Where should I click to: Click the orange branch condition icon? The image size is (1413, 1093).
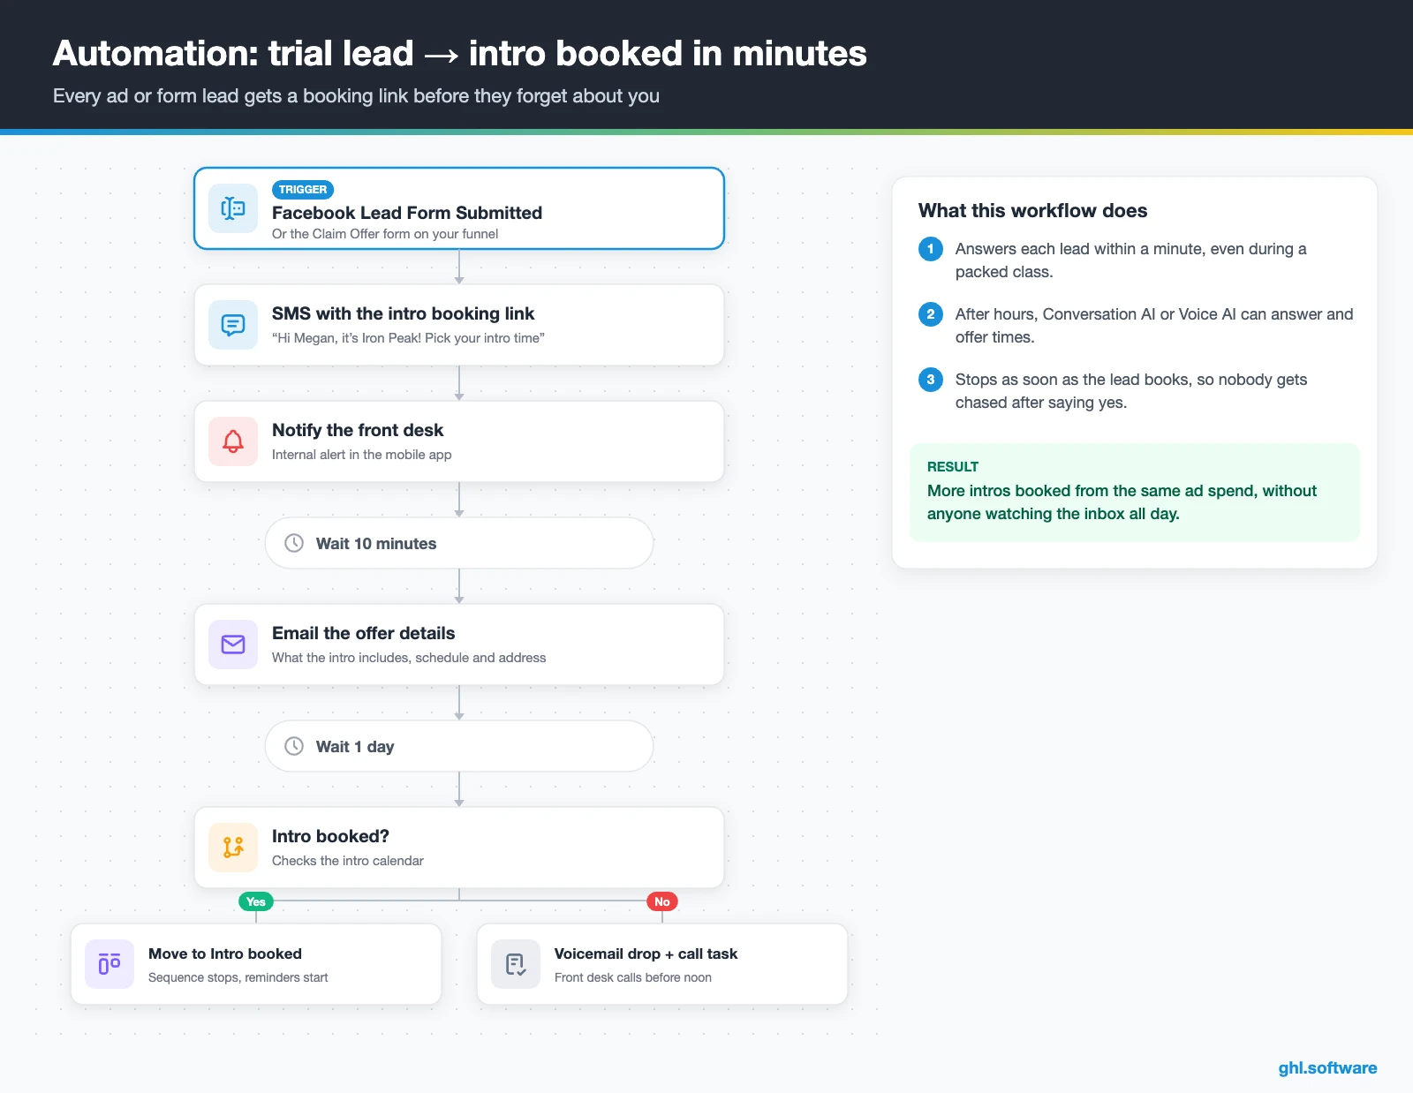[x=233, y=848]
